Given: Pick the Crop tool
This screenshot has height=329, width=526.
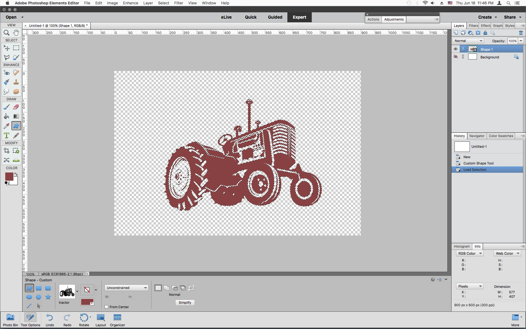Looking at the screenshot, I should tap(7, 151).
